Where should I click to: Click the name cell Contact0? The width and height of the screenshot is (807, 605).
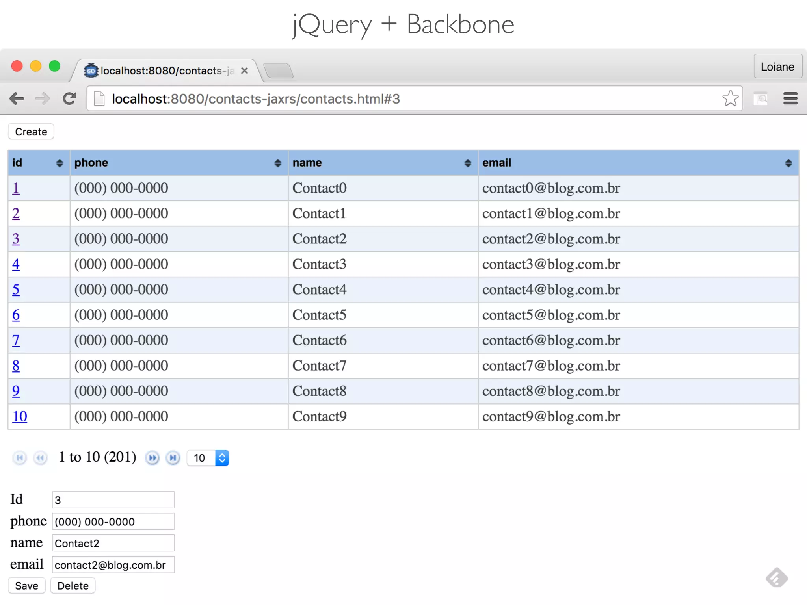coord(383,188)
